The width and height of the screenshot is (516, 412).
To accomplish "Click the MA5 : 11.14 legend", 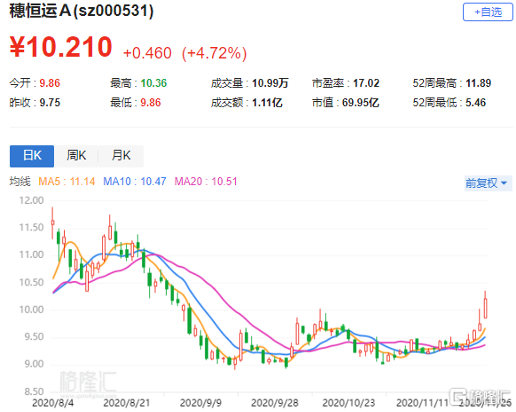I will (x=66, y=182).
